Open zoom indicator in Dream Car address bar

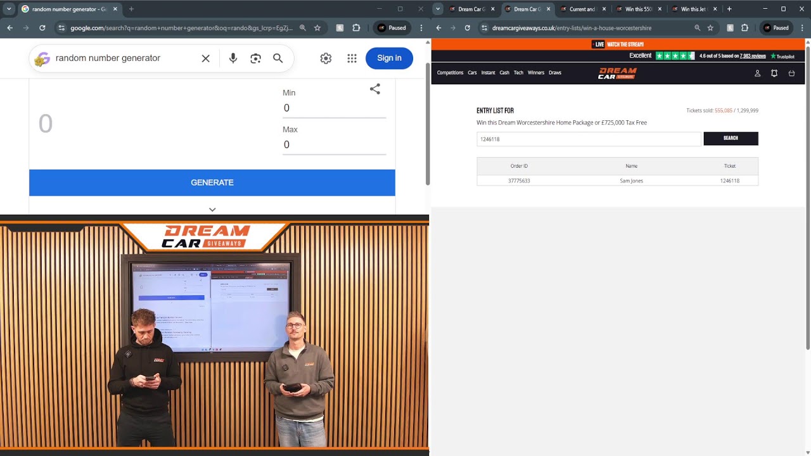pos(698,28)
